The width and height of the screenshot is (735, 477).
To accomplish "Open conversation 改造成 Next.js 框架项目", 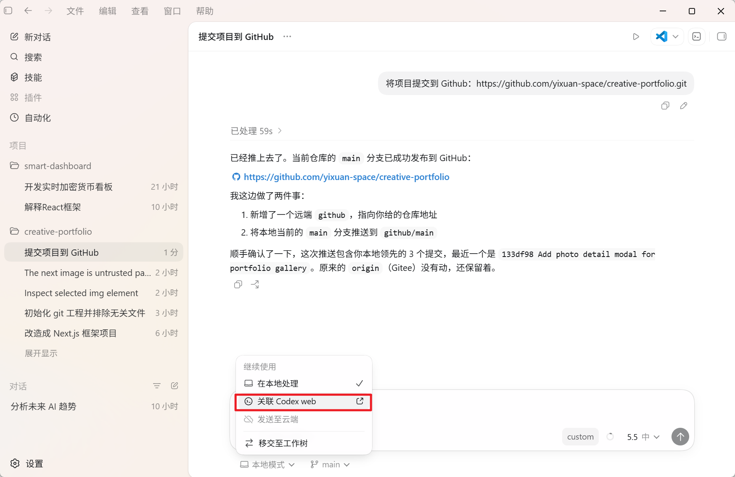I will [x=94, y=333].
